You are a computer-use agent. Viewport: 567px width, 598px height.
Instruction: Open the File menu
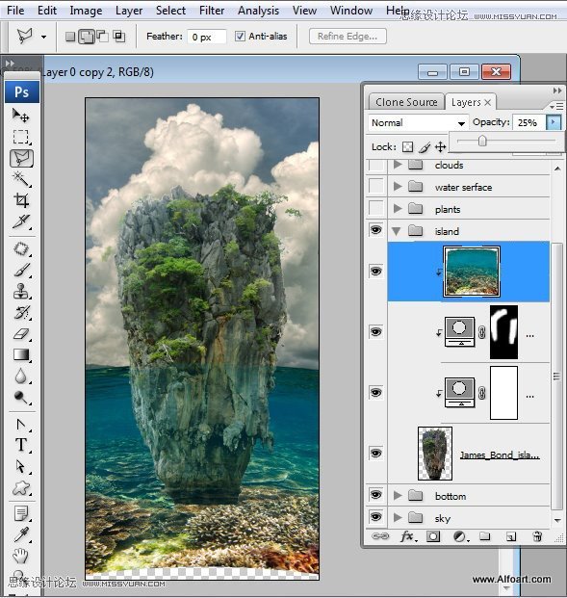coord(15,11)
